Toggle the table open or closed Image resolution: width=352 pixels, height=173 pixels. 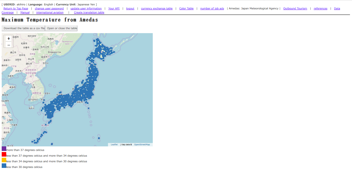61,28
